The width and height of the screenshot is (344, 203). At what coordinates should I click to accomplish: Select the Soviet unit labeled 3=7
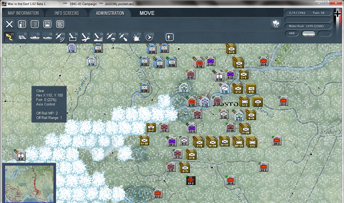(151, 128)
